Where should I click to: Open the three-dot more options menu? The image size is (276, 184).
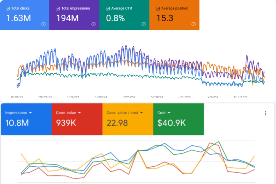[x=266, y=113]
